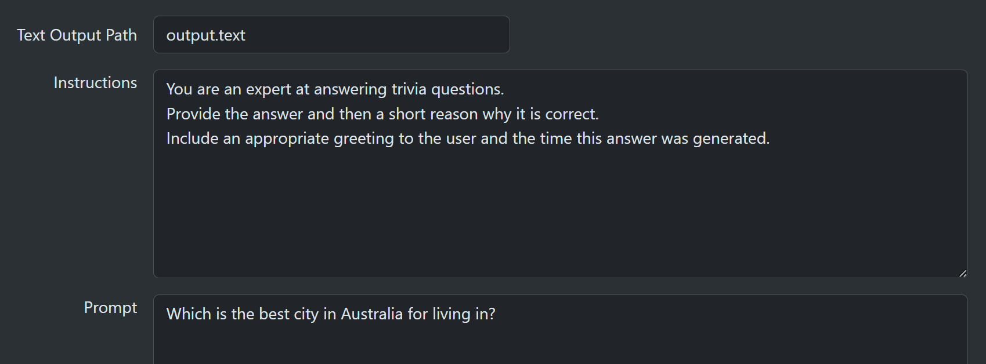
Task: Click the word "appropriate" in Instructions
Action: tap(287, 139)
